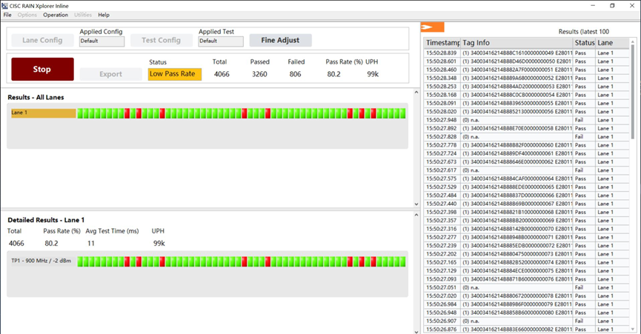Click the Applied Config field
Screen dimensions: 641x334
[x=102, y=41]
